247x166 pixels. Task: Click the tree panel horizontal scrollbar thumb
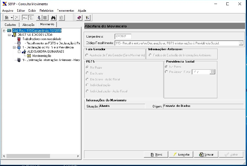28,156
